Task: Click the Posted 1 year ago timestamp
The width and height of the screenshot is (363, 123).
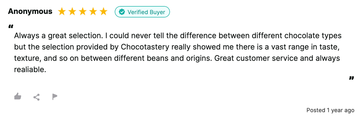Action: [x=330, y=110]
